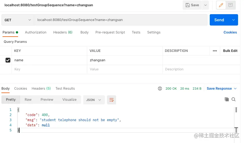This screenshot has height=143, width=244.
Task: Open the comments icon
Action: 230,5
